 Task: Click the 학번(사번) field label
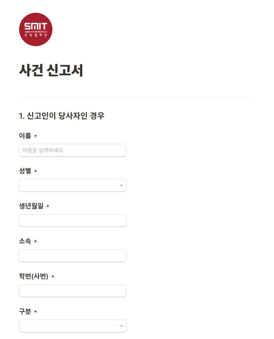[33, 276]
